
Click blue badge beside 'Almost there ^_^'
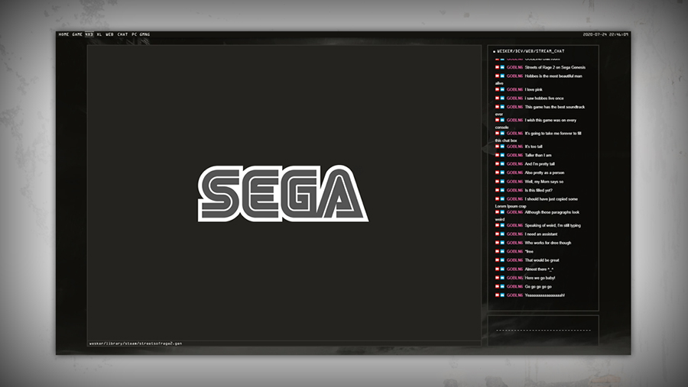coord(502,269)
